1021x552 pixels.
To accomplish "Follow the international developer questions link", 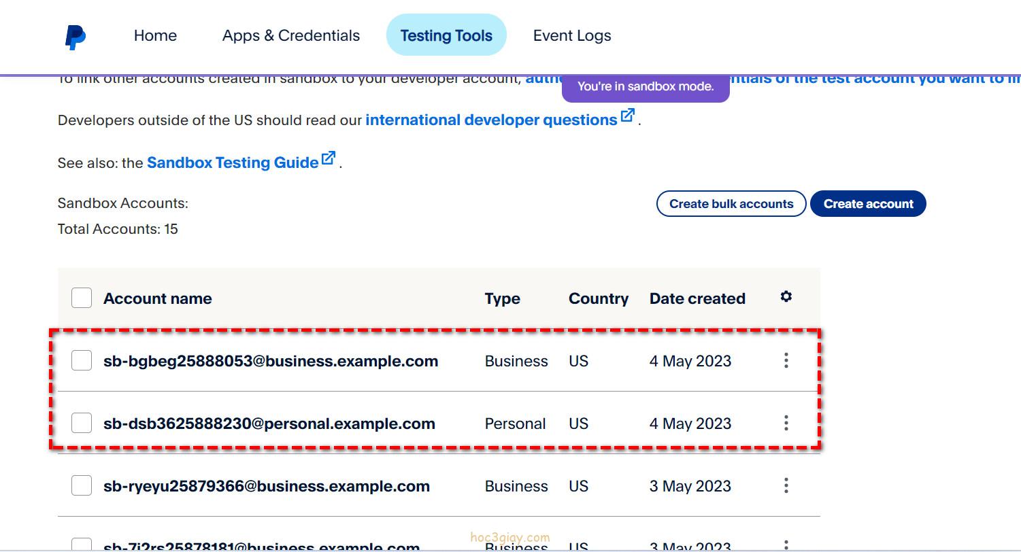I will pos(490,120).
